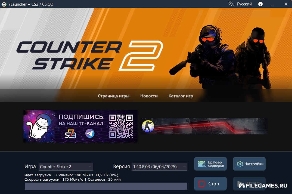This screenshot has height=194, width=292.
Task: Open Настройки settings button
Action: point(249,164)
